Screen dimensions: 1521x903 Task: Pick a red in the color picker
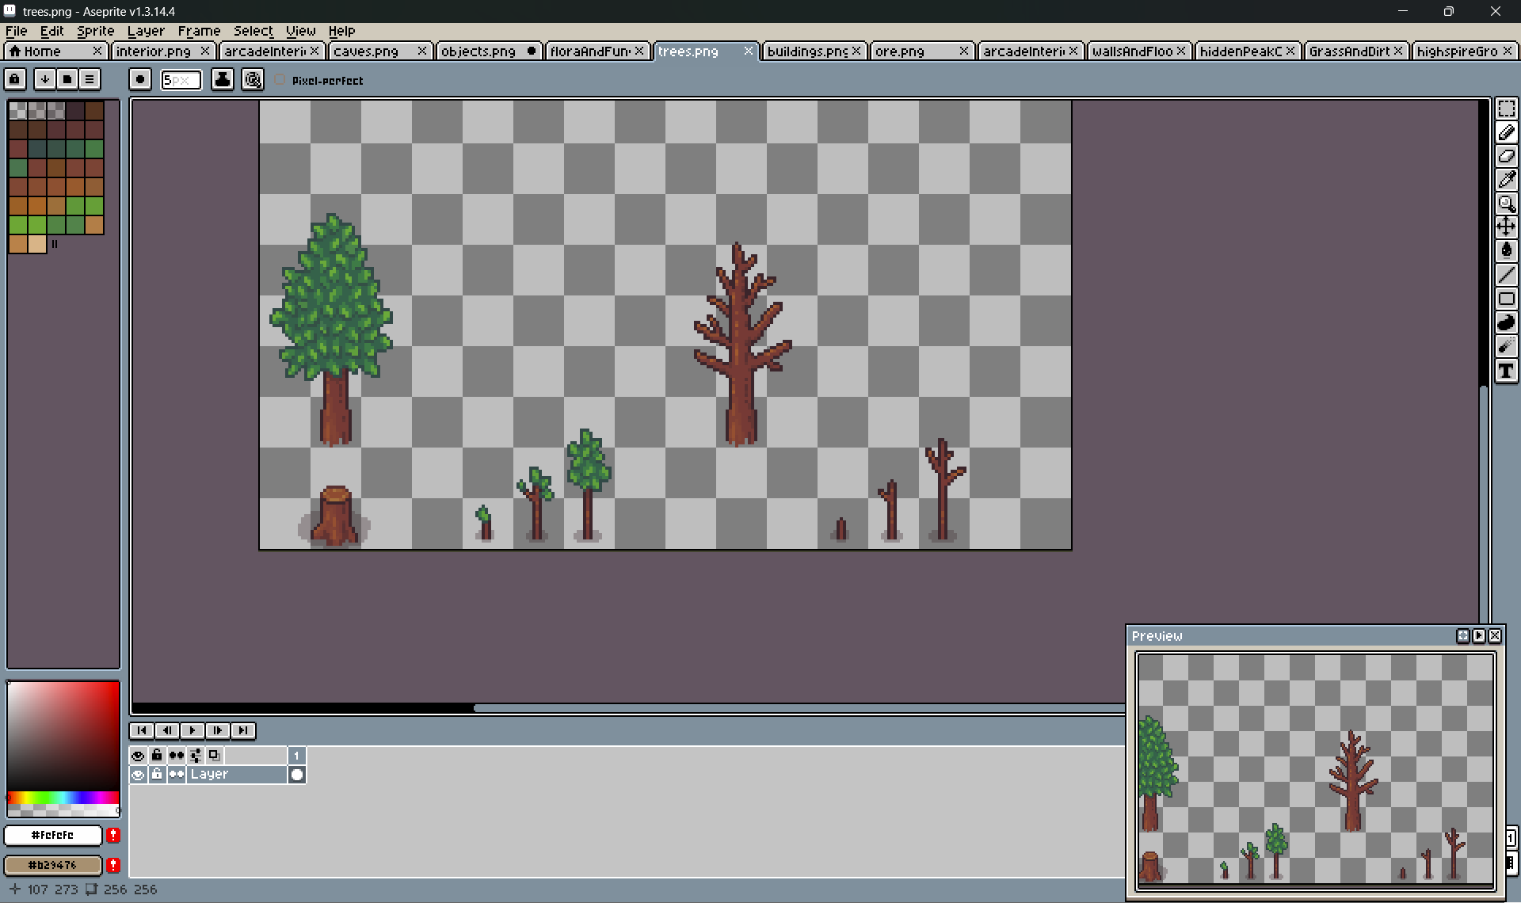point(109,693)
